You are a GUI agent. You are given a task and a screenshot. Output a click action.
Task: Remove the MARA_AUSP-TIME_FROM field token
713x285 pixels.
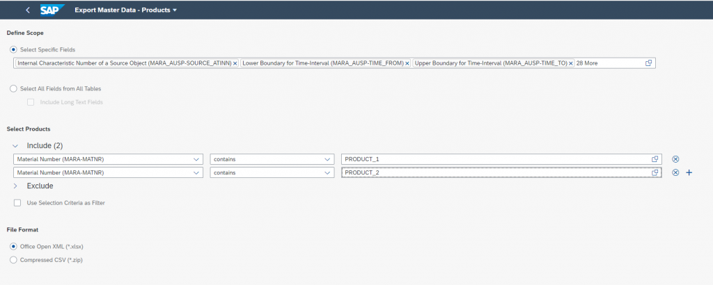(x=407, y=63)
